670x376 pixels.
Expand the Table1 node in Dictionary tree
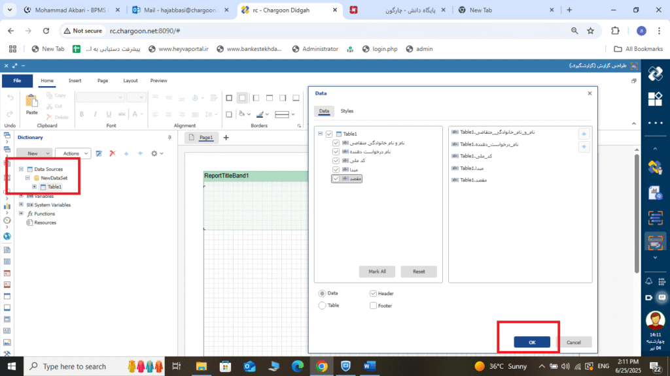(x=34, y=187)
